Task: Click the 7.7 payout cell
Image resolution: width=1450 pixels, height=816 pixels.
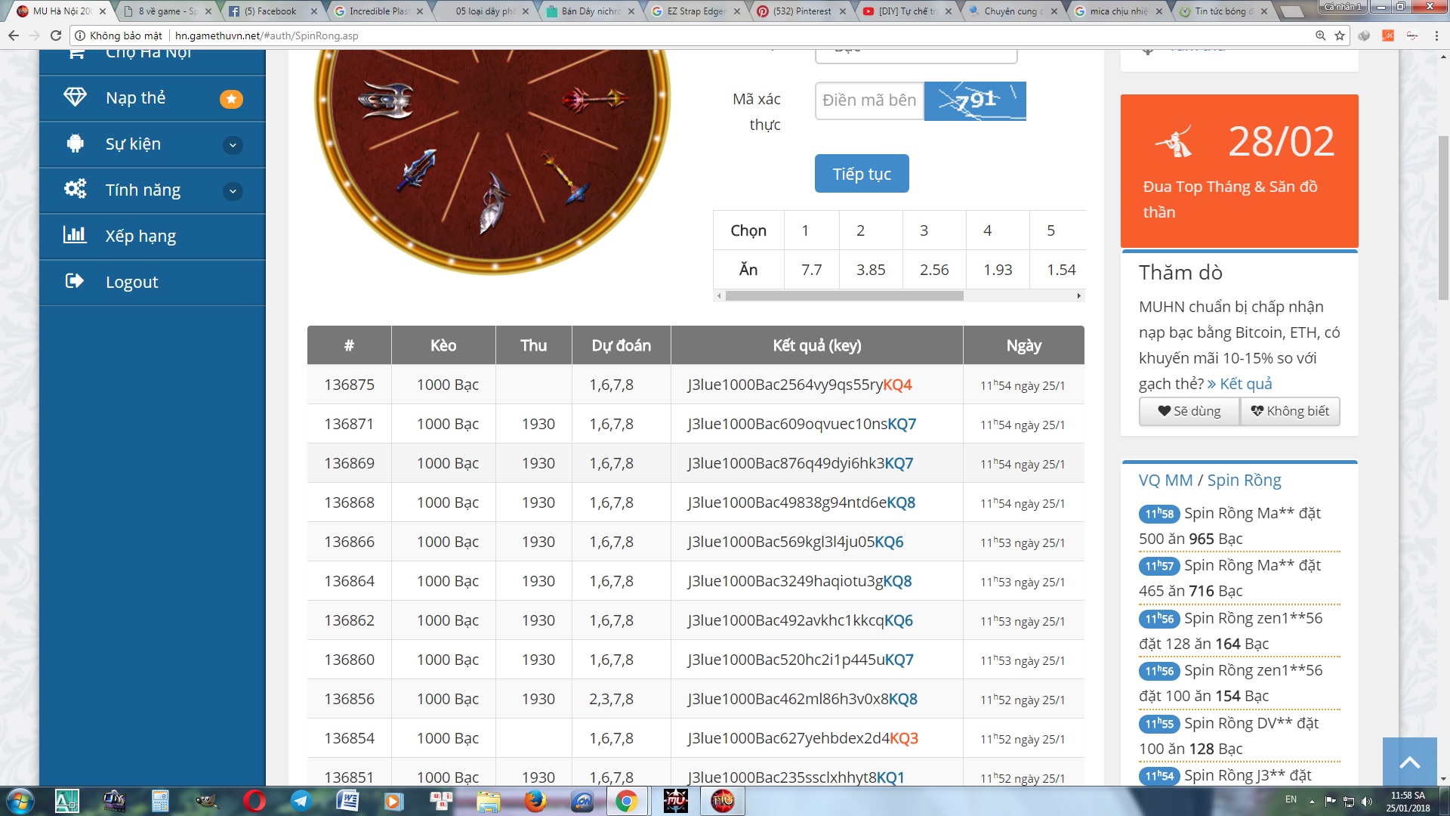Action: pyautogui.click(x=811, y=270)
